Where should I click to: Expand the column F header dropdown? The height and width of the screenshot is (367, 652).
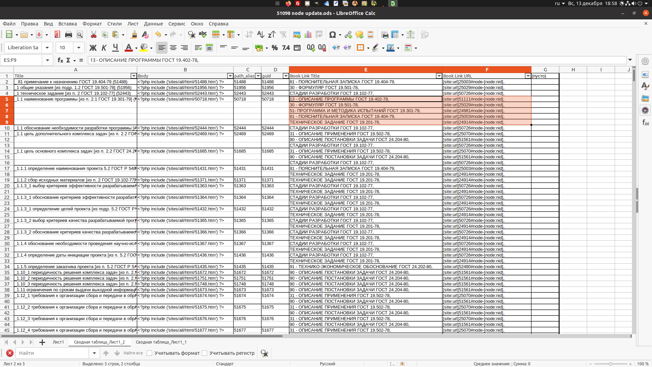click(528, 75)
